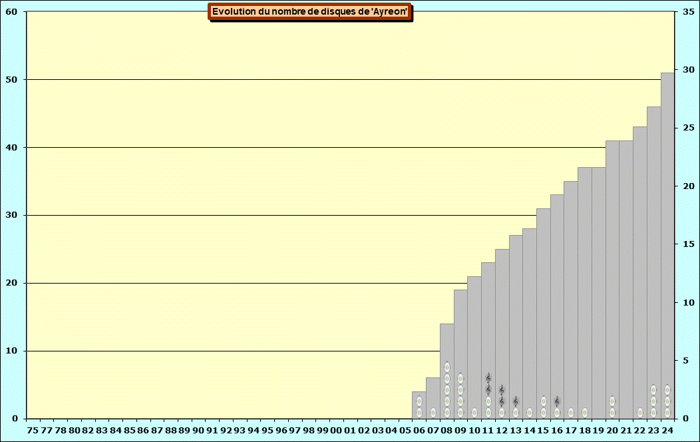Click the bottom disc icon in year 06 column
Screen dimensions: 700x442
419,413
